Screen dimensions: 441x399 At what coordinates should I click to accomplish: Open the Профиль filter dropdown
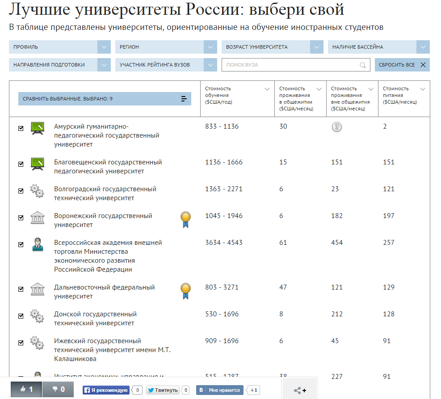(x=59, y=47)
